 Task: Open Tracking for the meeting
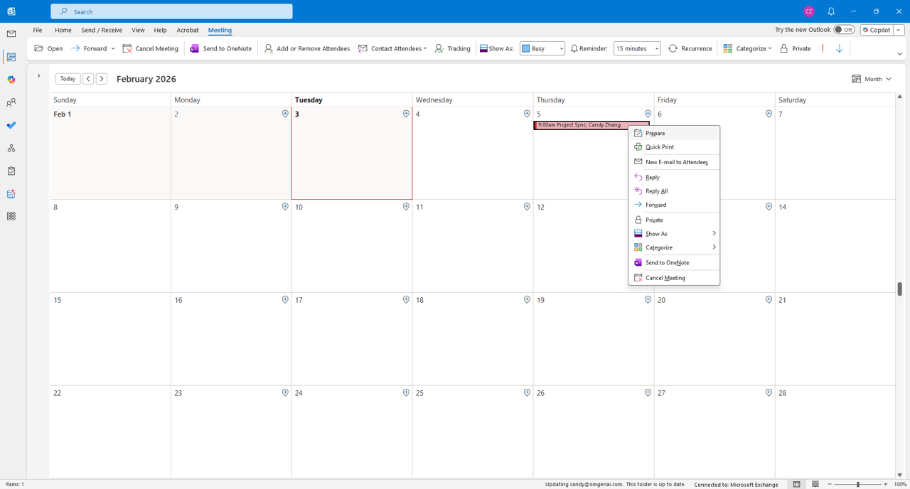coord(452,48)
